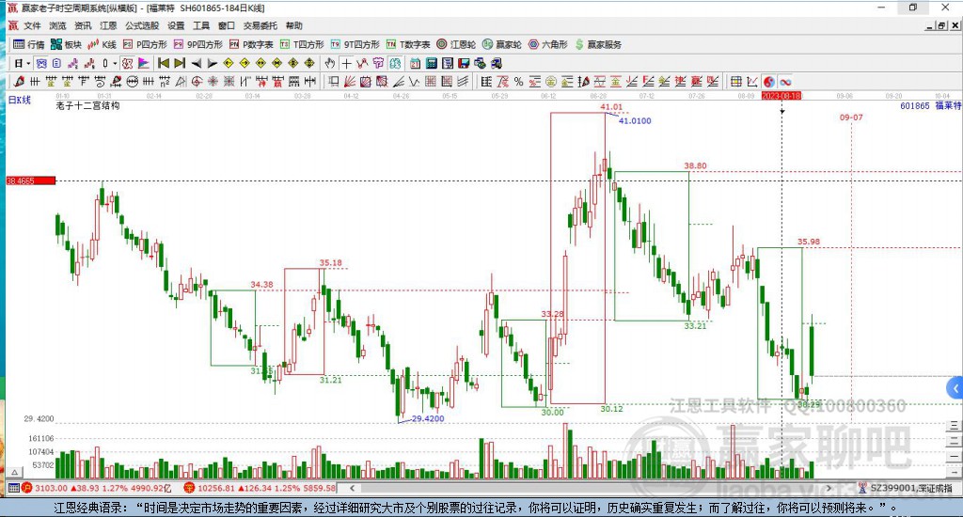
Task: Open the P四方形 tool
Action: pyautogui.click(x=145, y=44)
